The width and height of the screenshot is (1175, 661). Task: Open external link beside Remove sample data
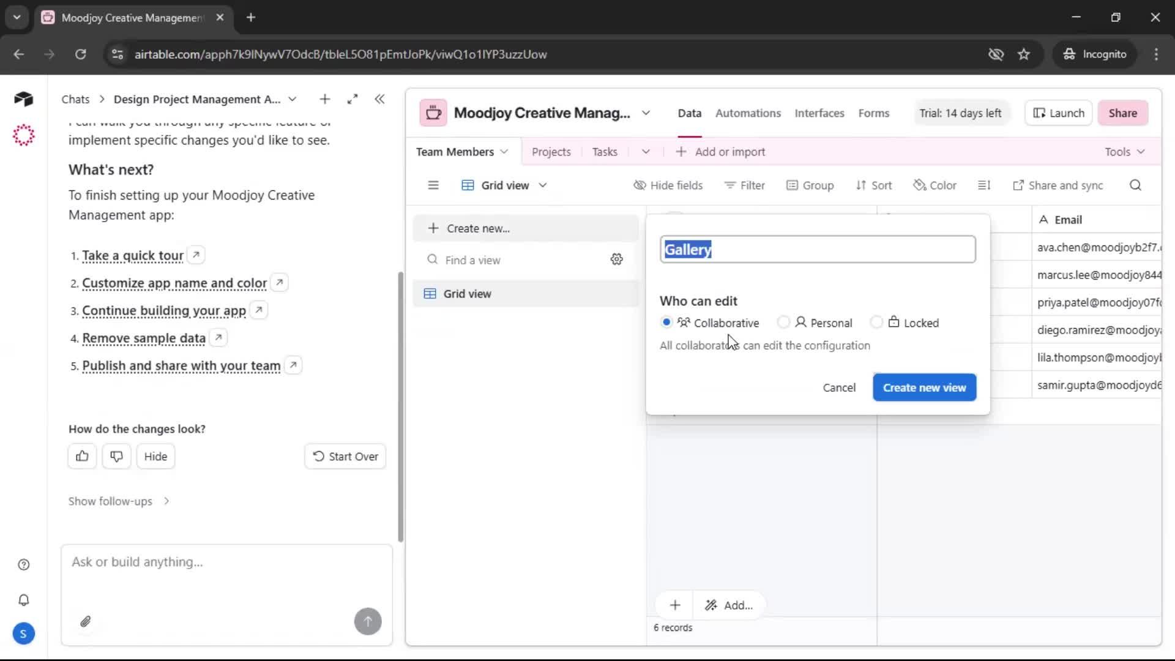coord(218,337)
